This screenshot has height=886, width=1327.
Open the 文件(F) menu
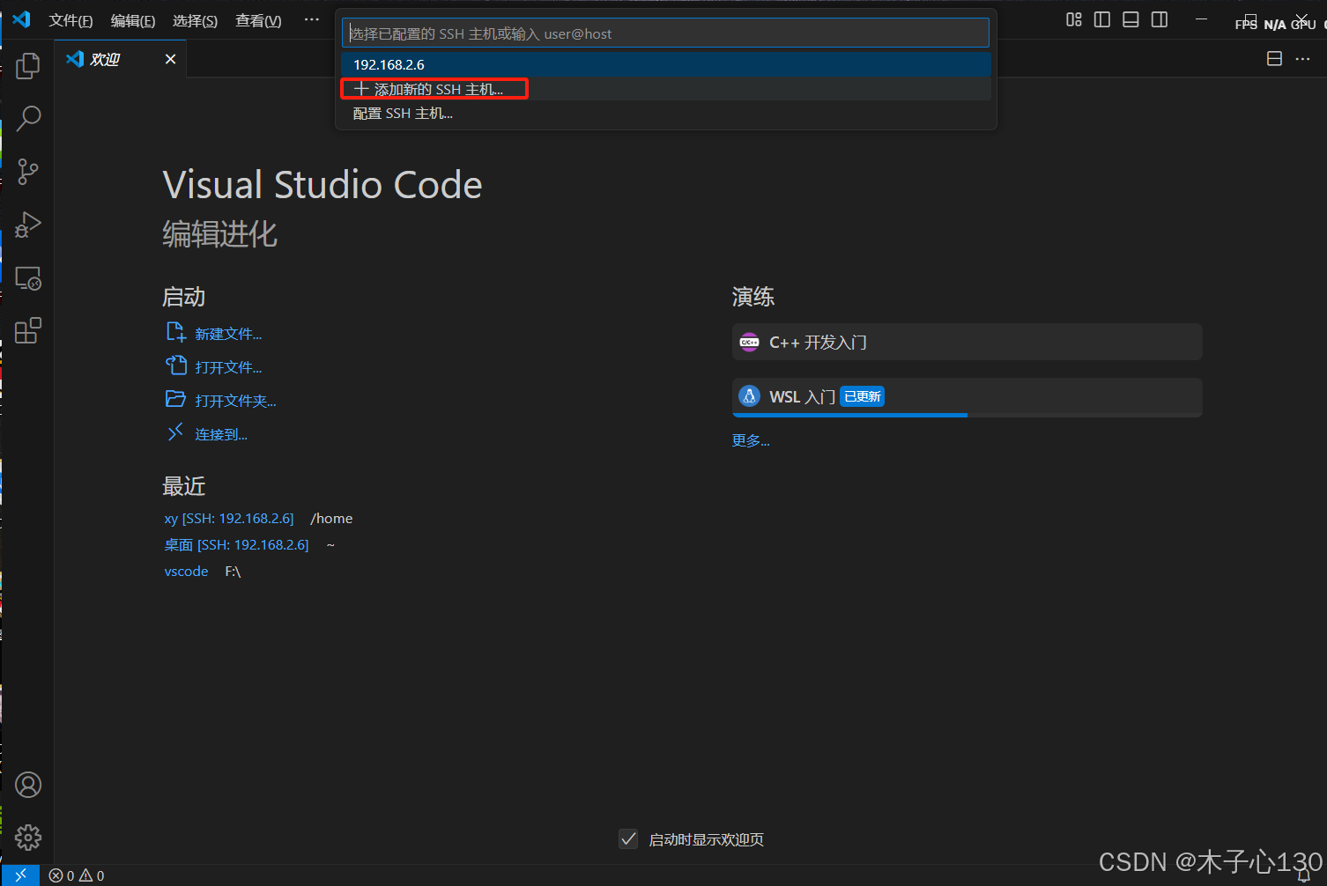coord(70,20)
